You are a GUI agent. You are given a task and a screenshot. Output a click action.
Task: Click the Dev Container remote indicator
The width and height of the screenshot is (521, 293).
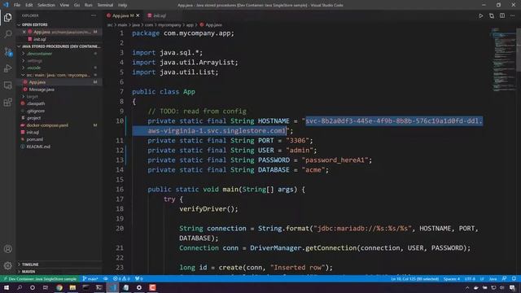[x=40, y=278]
